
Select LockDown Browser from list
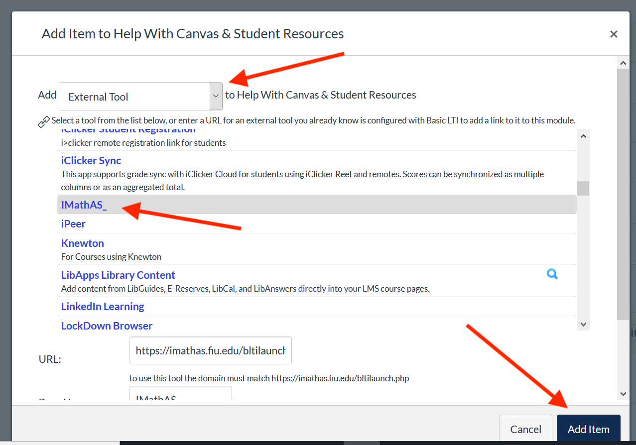107,326
